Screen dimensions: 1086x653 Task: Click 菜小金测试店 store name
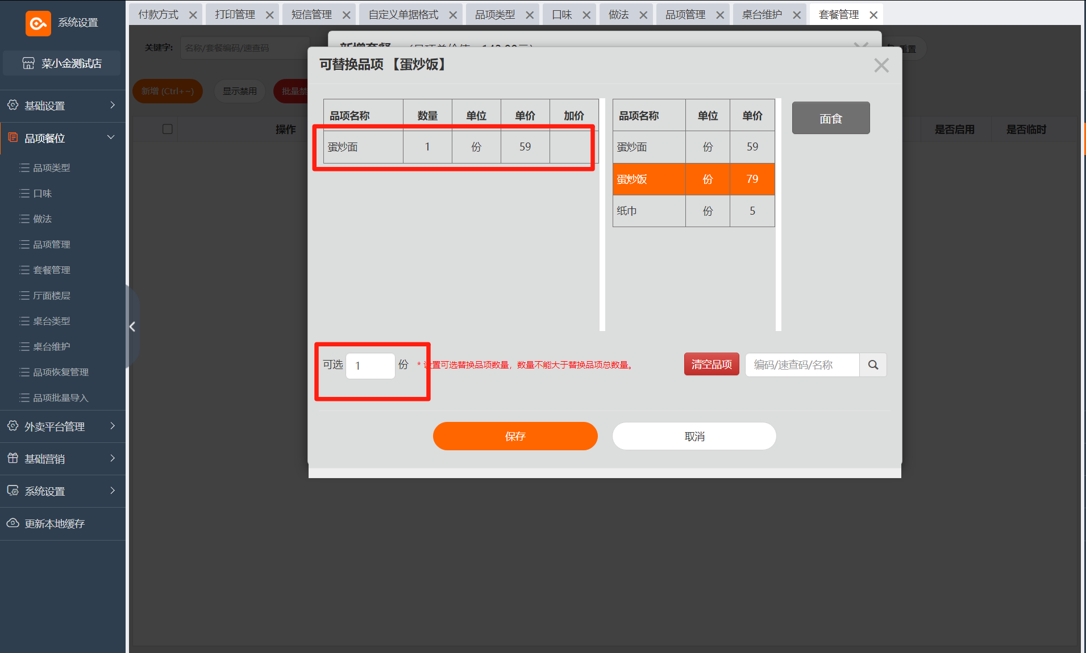coord(72,63)
